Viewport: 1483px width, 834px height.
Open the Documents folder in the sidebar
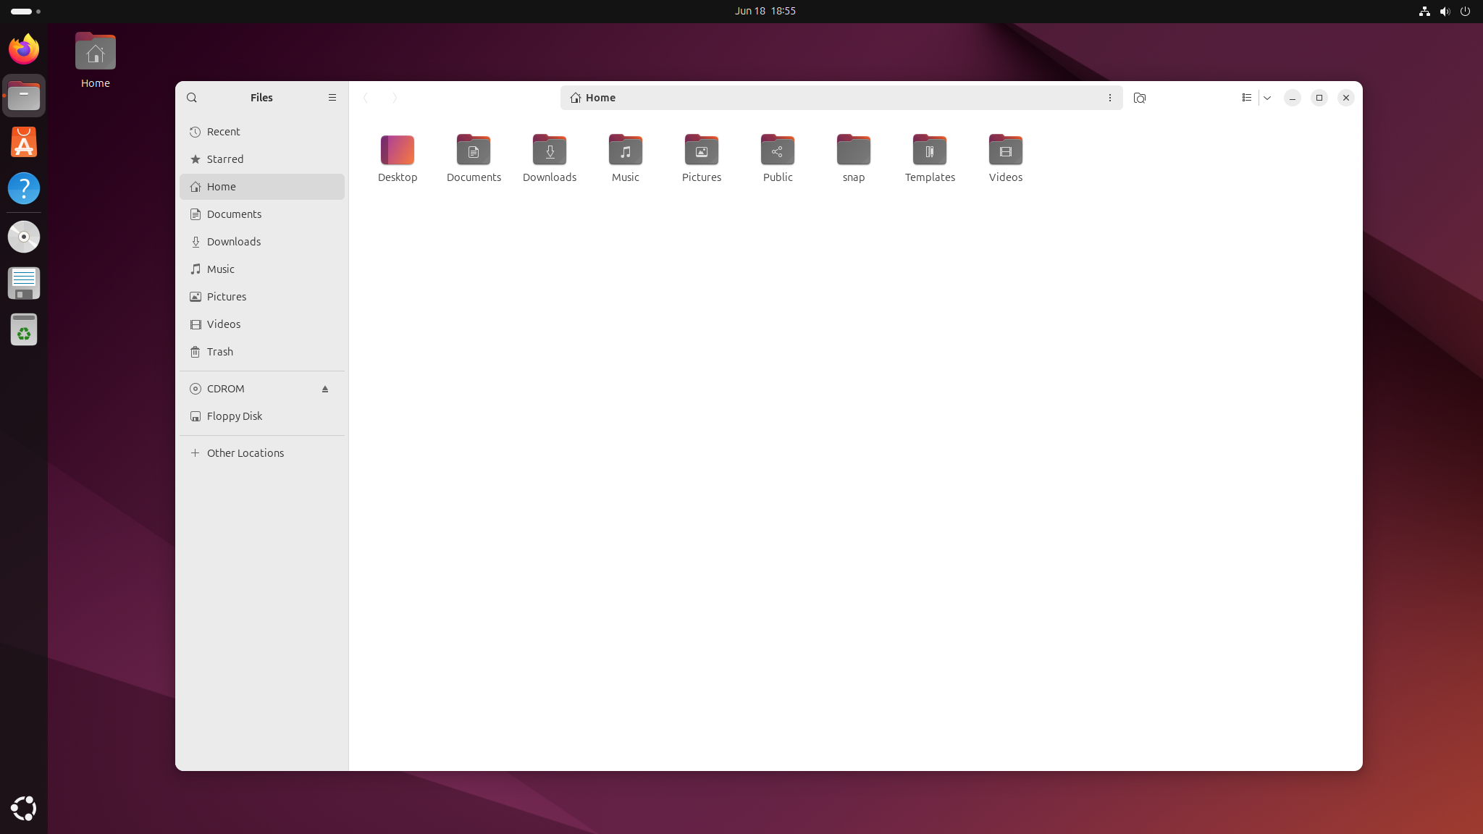coord(234,214)
